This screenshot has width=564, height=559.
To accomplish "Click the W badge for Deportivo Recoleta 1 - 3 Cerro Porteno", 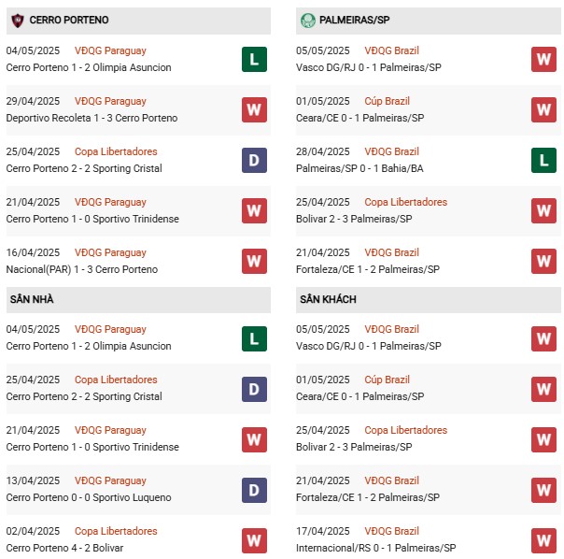I will 254,110.
